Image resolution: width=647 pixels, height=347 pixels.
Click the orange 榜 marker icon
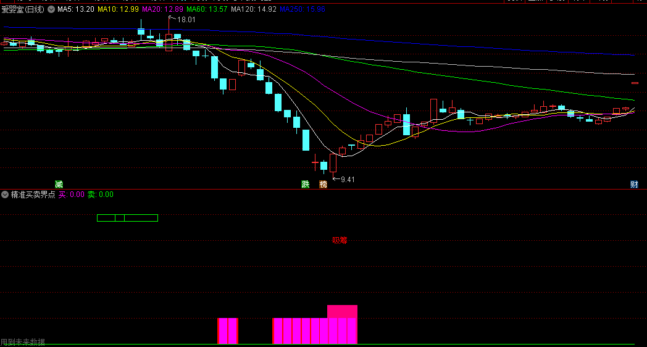pyautogui.click(x=323, y=184)
